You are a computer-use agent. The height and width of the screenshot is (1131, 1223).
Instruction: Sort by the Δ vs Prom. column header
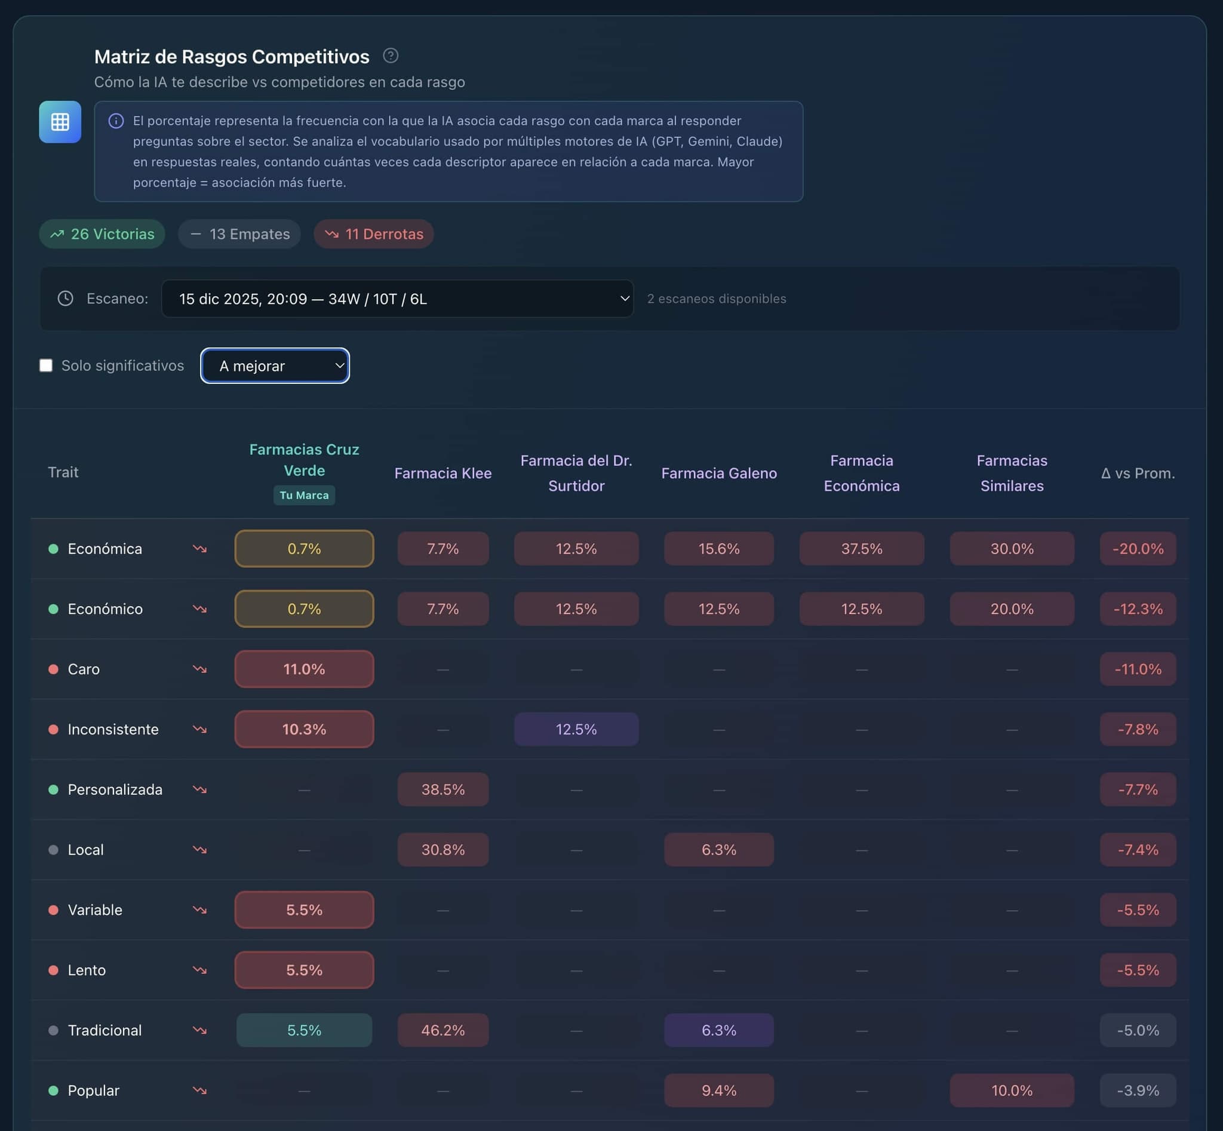[1137, 473]
